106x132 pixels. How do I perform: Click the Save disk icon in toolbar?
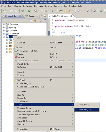tap(11, 11)
